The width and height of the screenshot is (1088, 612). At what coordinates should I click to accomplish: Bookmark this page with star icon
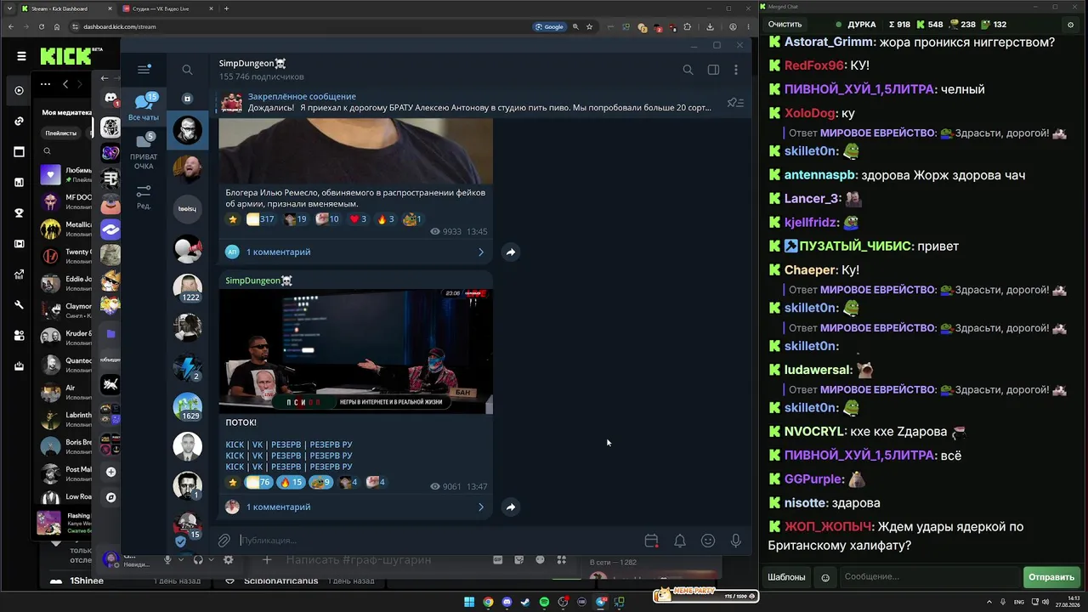589,27
